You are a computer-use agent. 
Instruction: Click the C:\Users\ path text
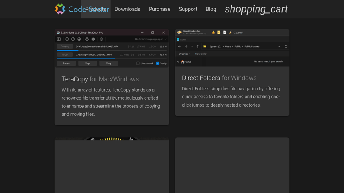pyautogui.click(x=238, y=32)
